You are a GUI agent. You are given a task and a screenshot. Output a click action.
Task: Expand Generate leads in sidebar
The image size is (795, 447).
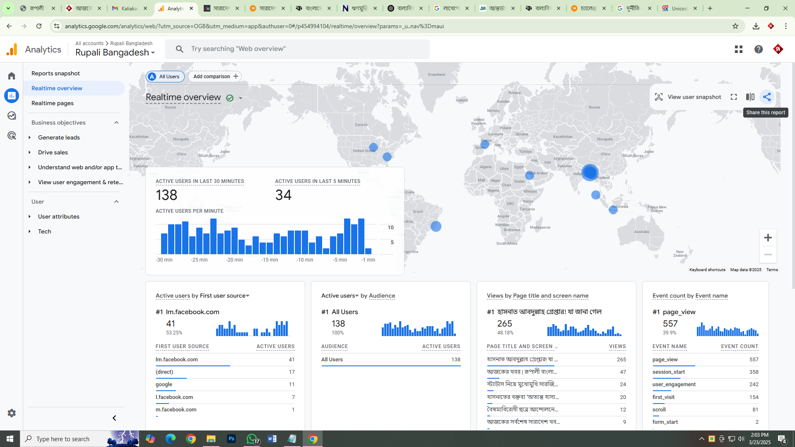(30, 137)
